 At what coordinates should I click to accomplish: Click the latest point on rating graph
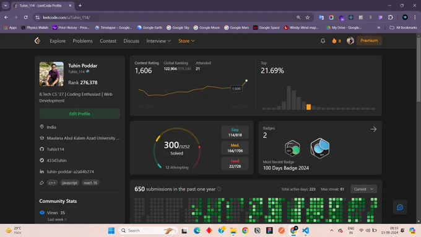(x=246, y=80)
